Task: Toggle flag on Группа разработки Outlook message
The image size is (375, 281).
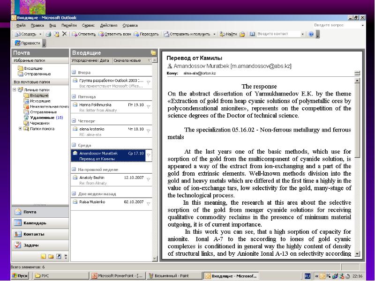Action: click(148, 82)
